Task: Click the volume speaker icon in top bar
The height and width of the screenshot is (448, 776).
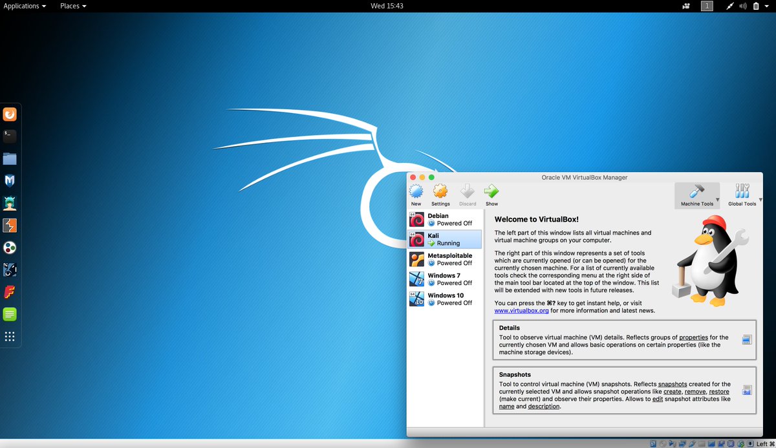Action: tap(743, 6)
